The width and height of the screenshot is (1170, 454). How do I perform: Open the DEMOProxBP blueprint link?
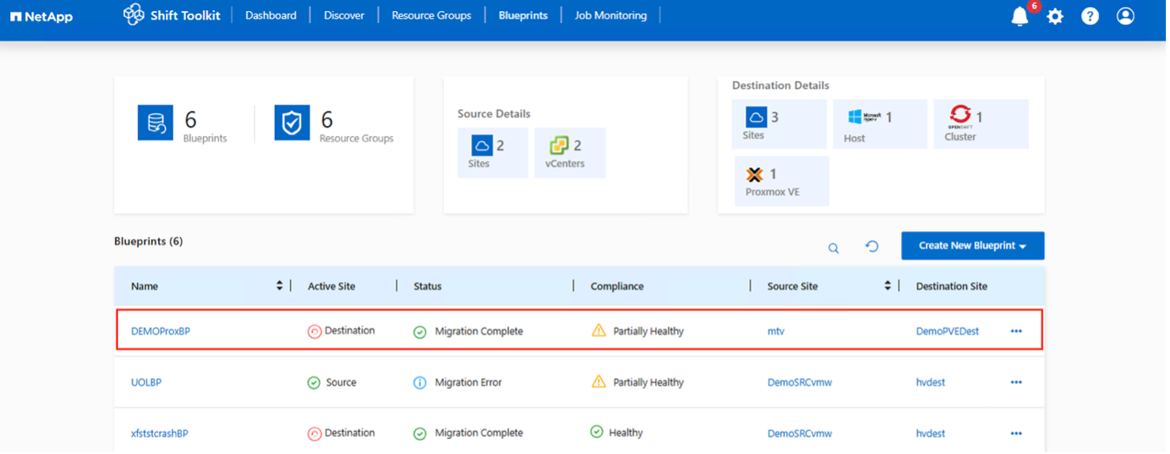click(x=161, y=332)
